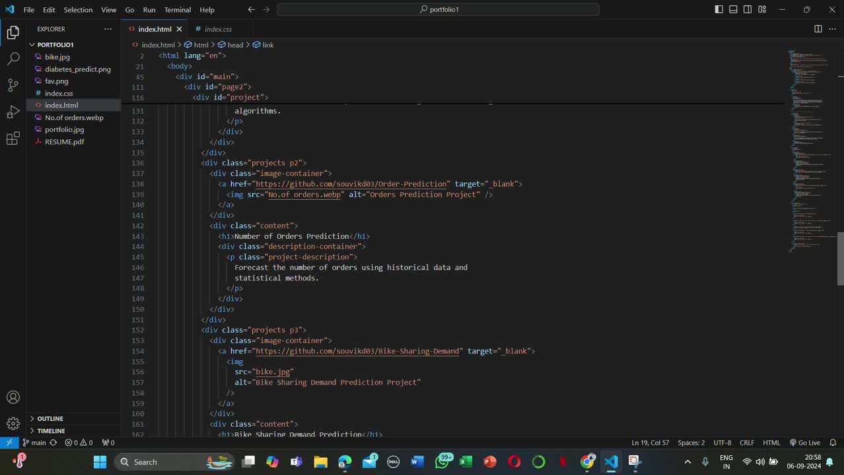Image resolution: width=844 pixels, height=475 pixels.
Task: Open the Manage settings gear
Action: pos(13,424)
